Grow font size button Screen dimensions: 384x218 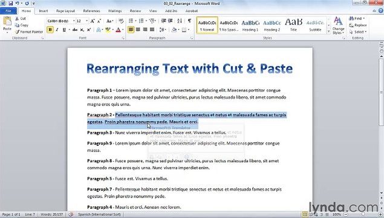coord(93,21)
